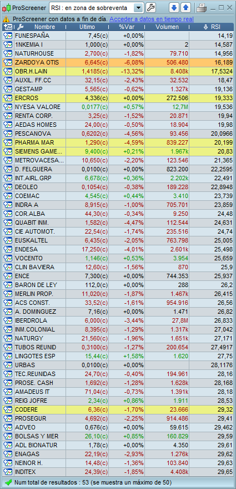
Task: Click the blue up arrow button
Action: click(186, 7)
